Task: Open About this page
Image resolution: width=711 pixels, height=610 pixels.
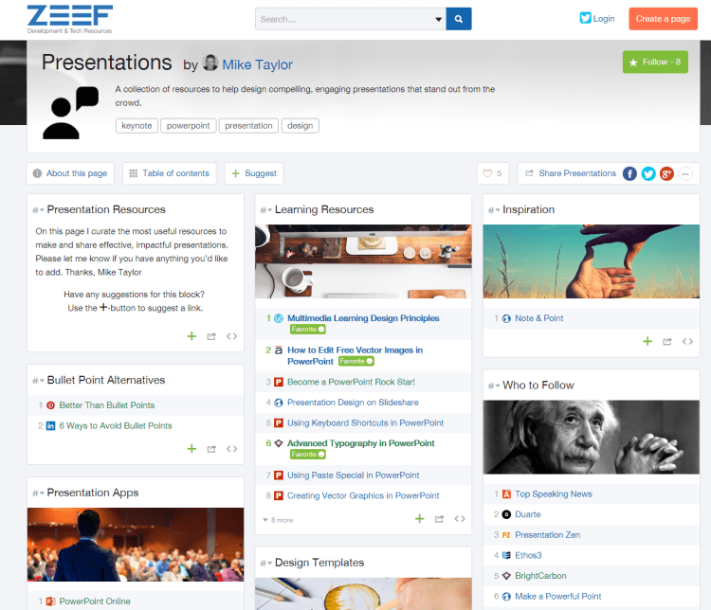Action: (x=70, y=173)
